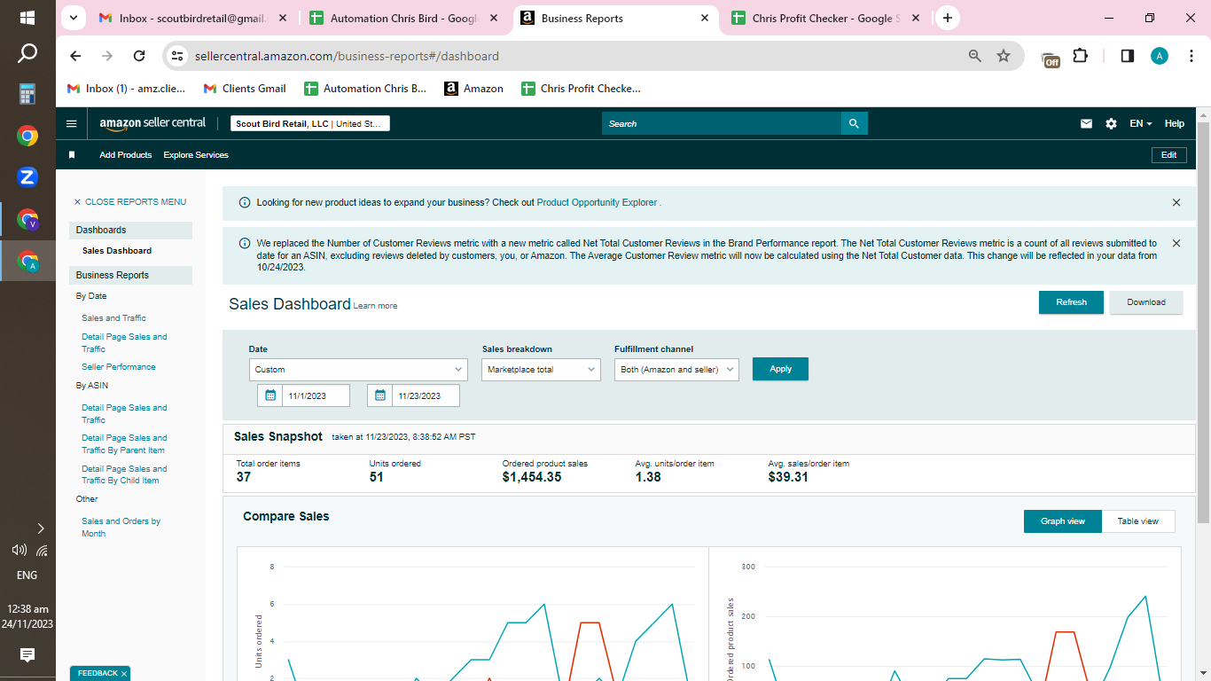Expand the hidden taskbar icons chevron

tap(40, 528)
